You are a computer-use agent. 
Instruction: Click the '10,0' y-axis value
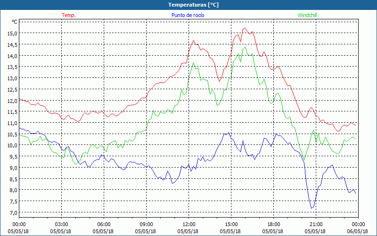13,145
